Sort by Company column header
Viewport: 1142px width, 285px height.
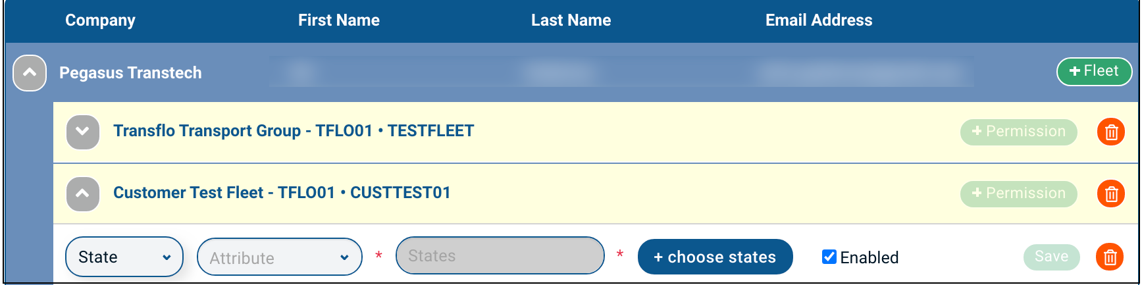tap(100, 20)
